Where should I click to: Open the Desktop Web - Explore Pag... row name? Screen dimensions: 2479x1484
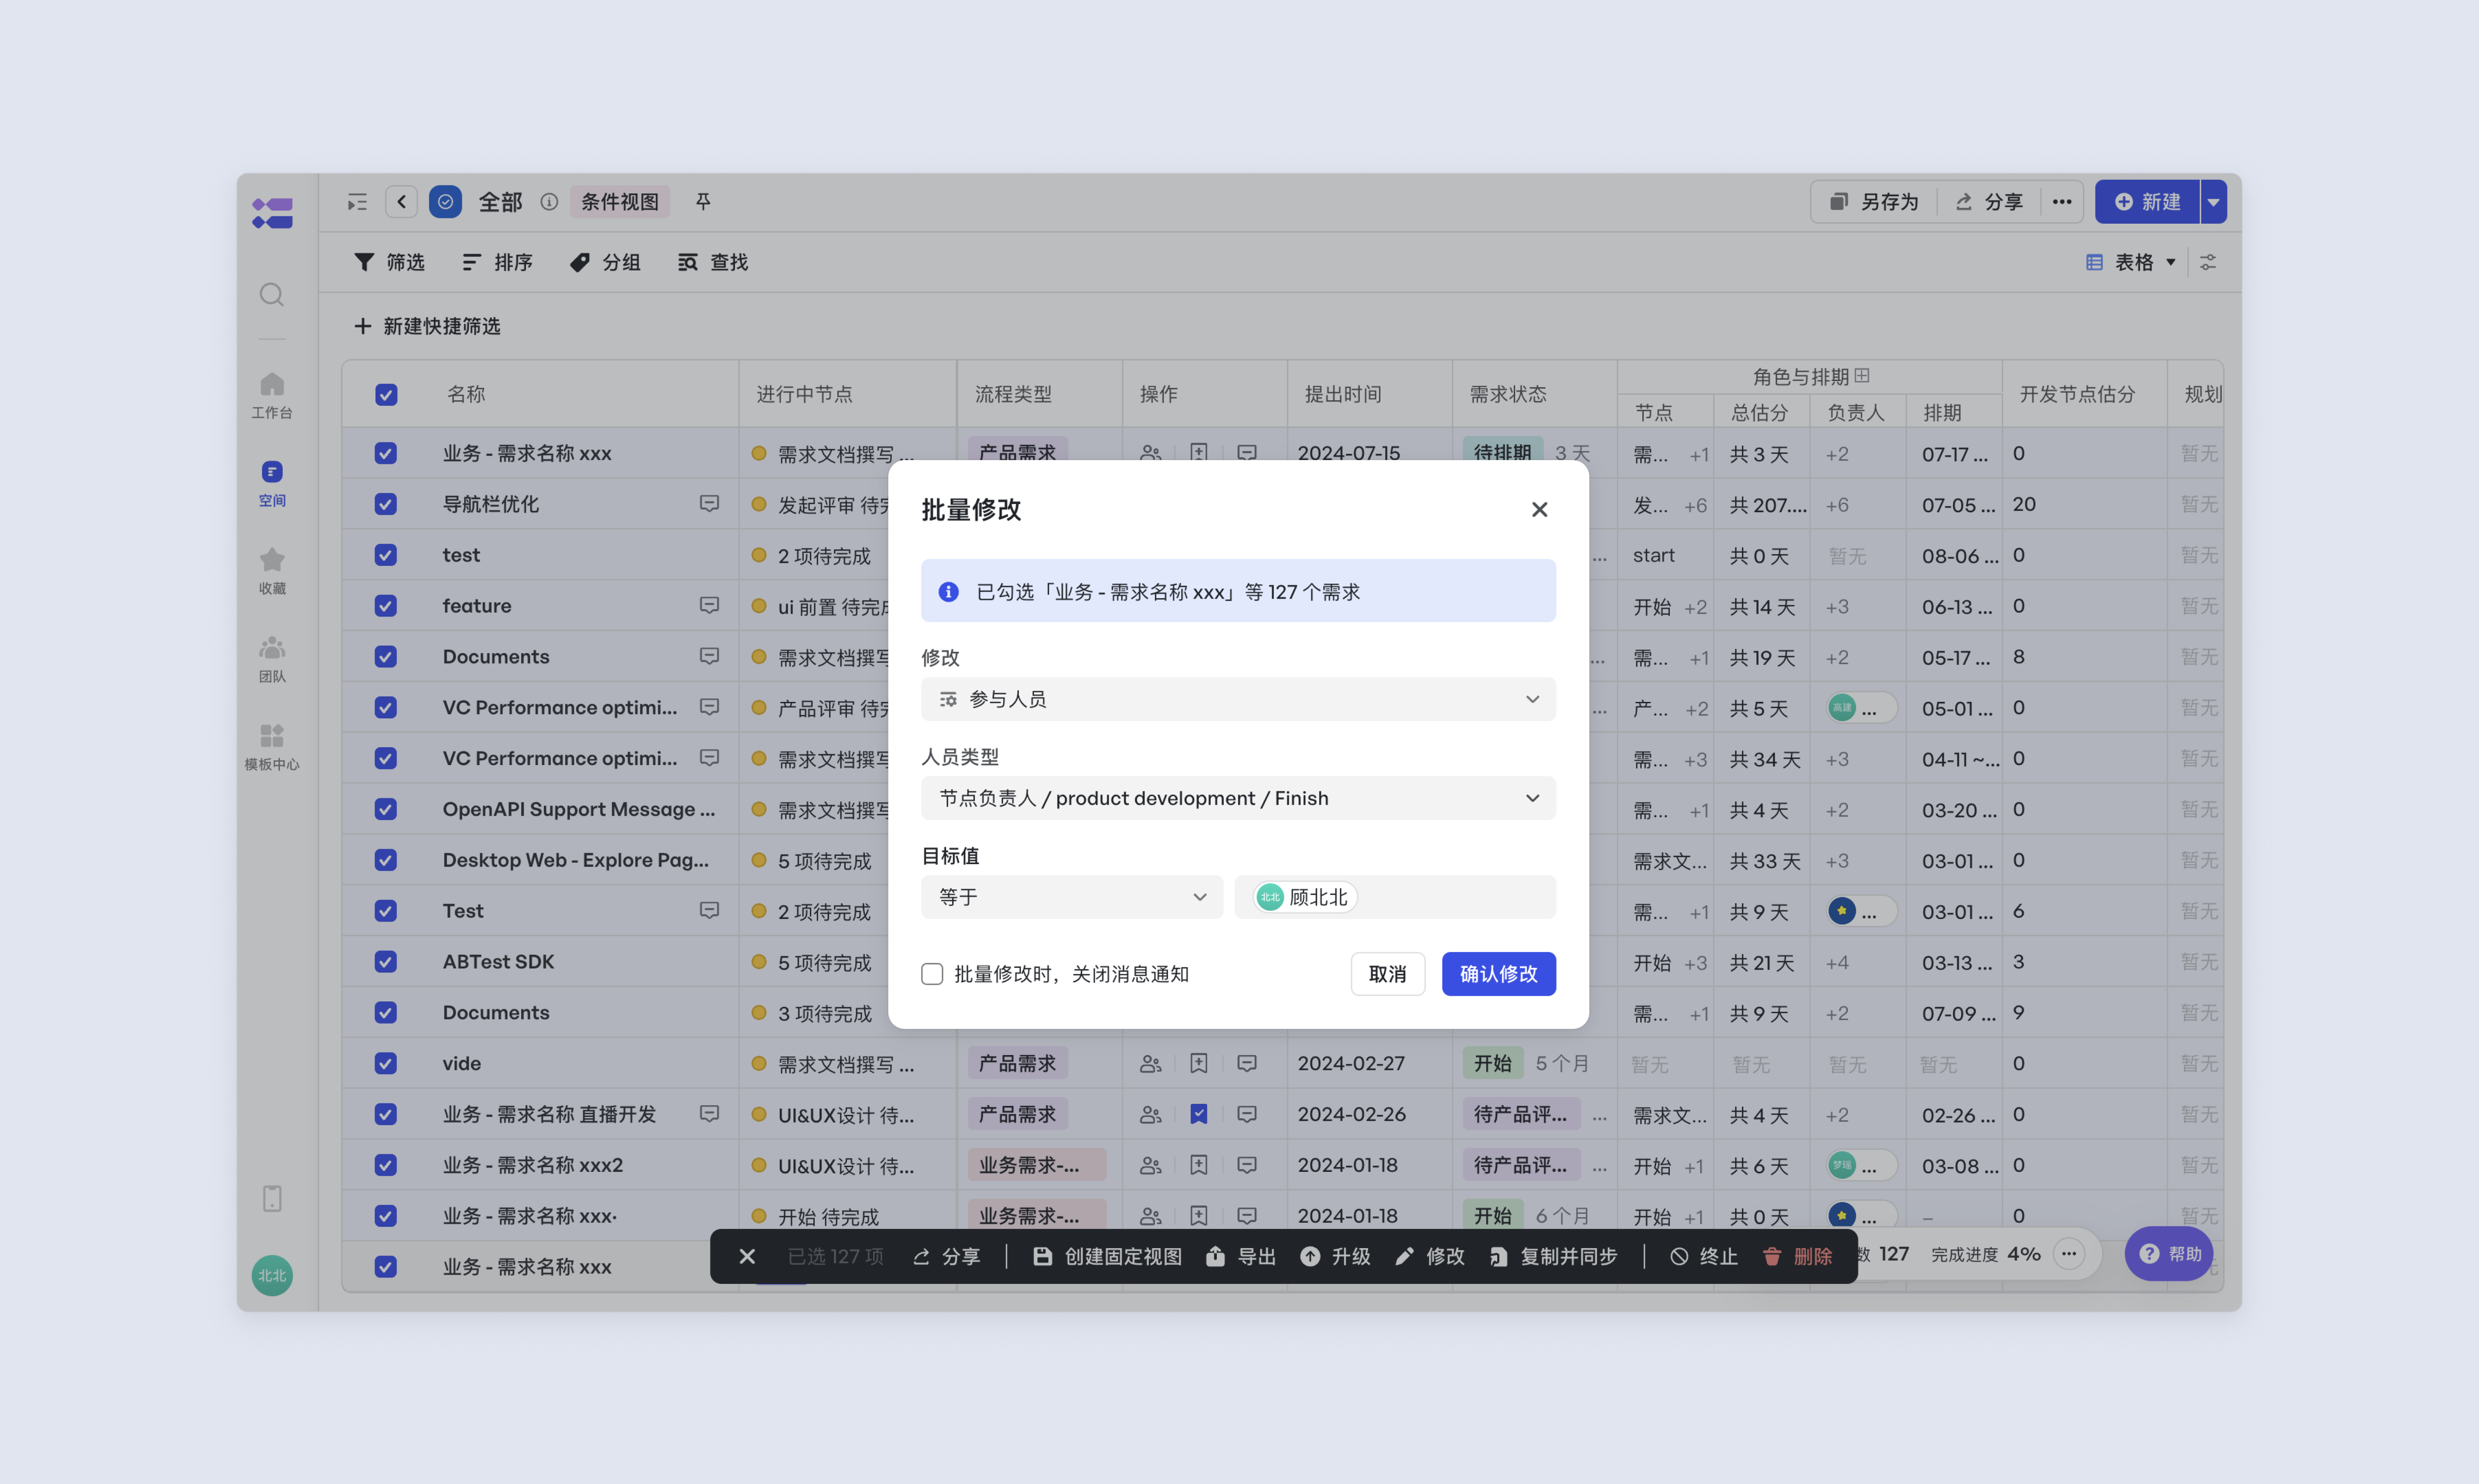[x=575, y=860]
